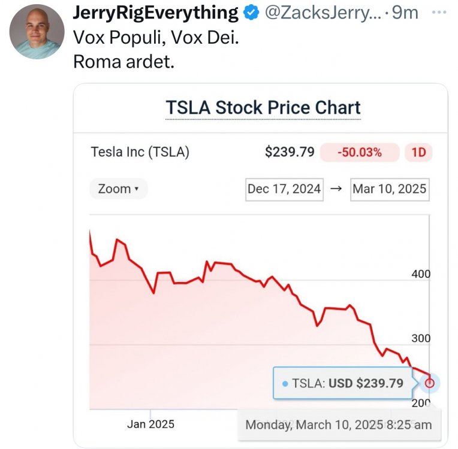Click the JerryRigEverything display name
This screenshot has height=449, width=458.
point(155,13)
